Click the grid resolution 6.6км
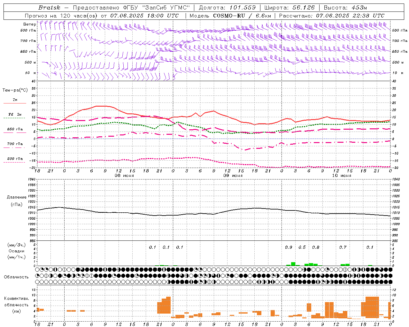 click(263, 16)
